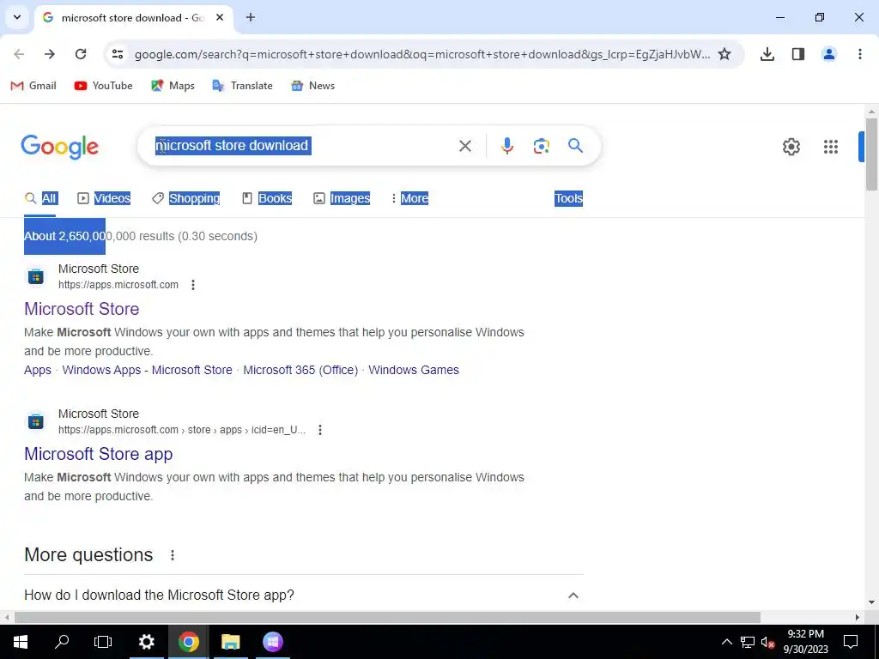Open Chrome three-dot menu
This screenshot has width=879, height=659.
click(x=859, y=54)
